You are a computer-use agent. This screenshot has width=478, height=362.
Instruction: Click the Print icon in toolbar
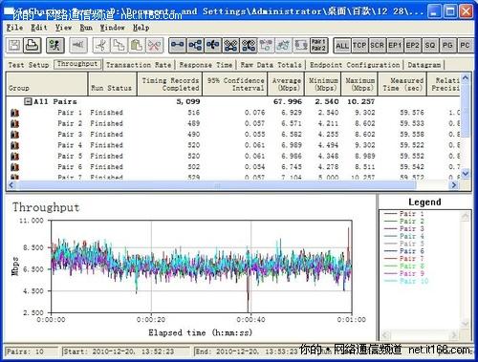[33, 45]
